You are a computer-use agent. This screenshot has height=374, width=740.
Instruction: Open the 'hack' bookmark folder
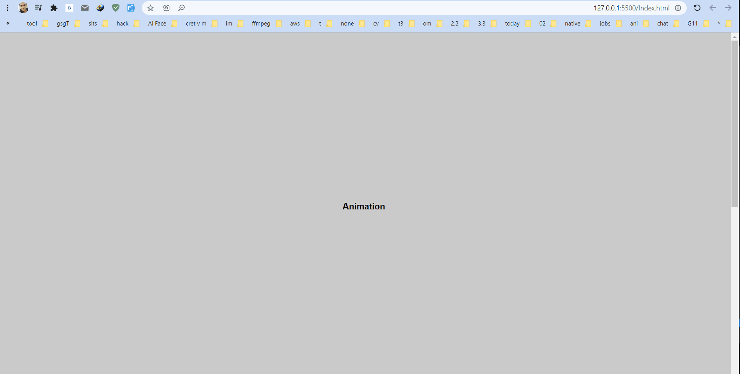click(x=128, y=24)
